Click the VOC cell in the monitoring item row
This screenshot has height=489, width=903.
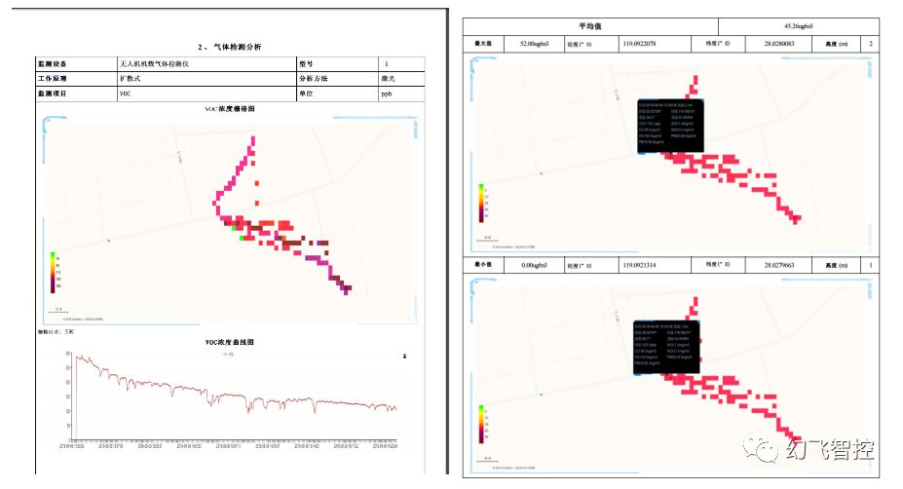click(205, 94)
